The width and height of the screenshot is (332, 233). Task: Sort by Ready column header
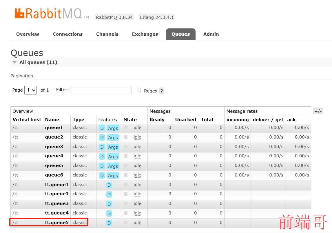coord(157,119)
